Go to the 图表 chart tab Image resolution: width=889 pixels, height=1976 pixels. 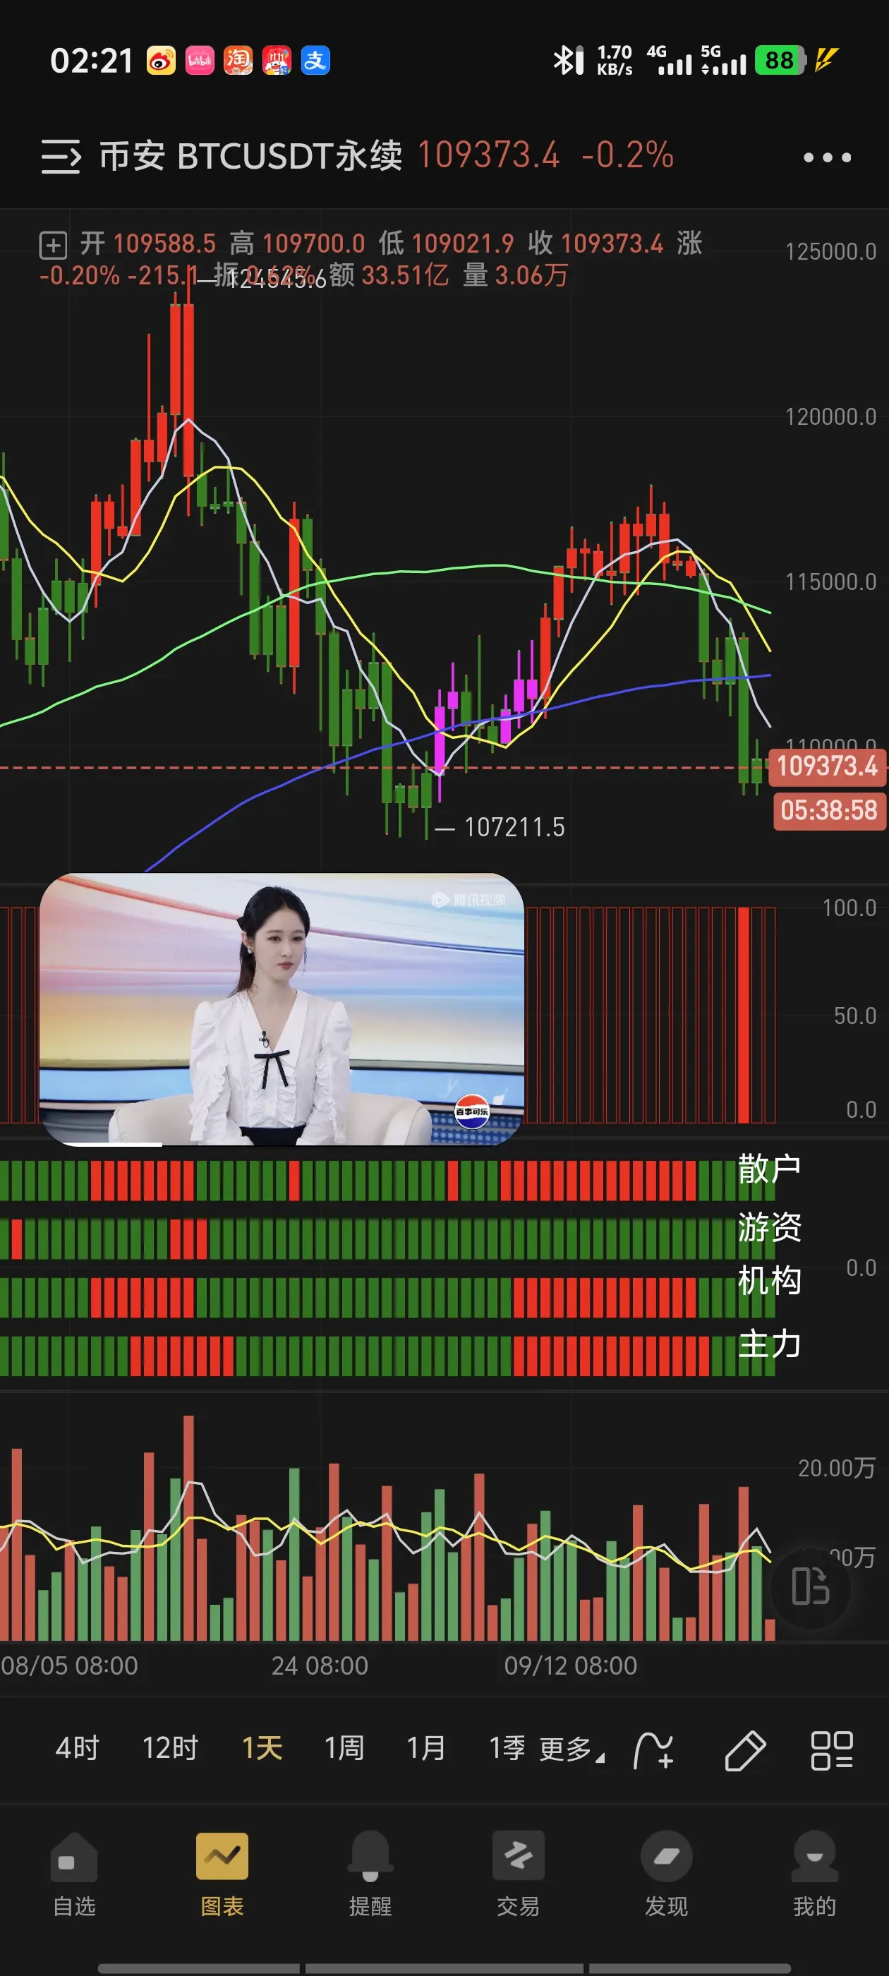[222, 1875]
